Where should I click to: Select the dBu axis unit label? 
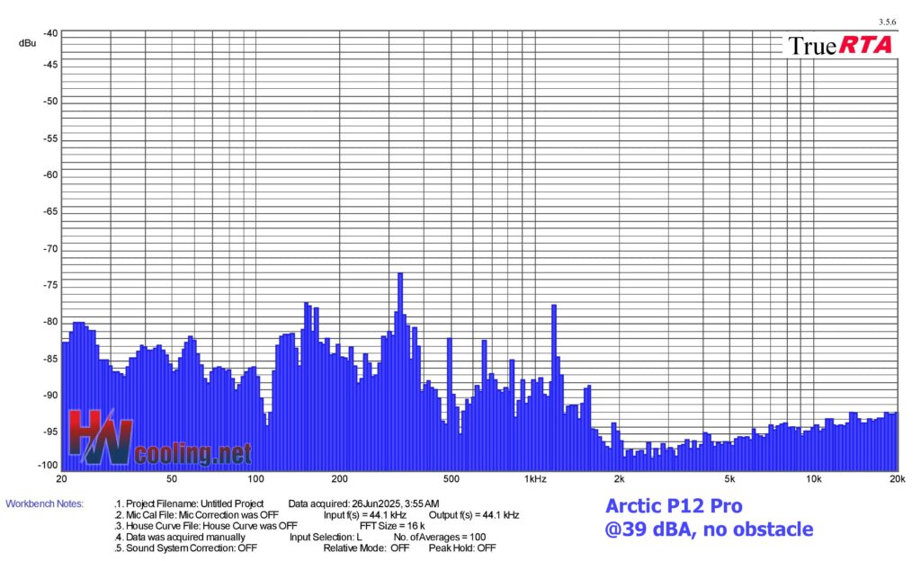pos(27,43)
